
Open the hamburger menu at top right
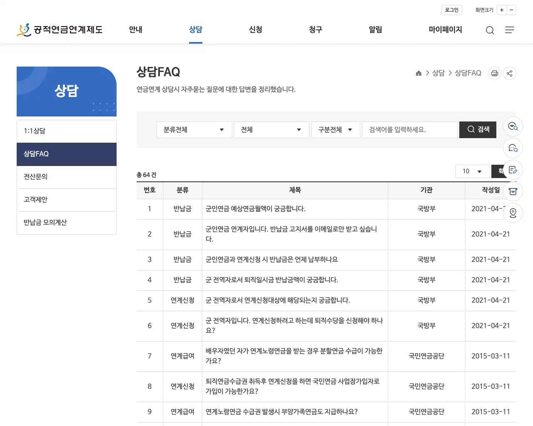[510, 30]
